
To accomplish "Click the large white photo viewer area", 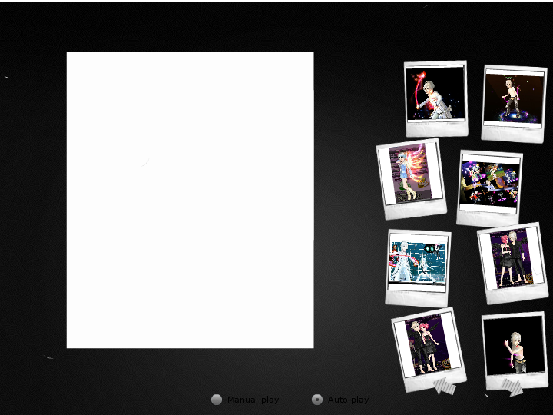I will coord(190,200).
